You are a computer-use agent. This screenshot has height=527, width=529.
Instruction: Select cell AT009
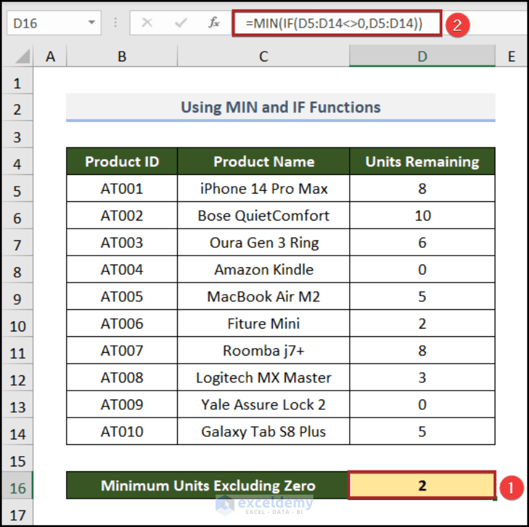point(122,404)
